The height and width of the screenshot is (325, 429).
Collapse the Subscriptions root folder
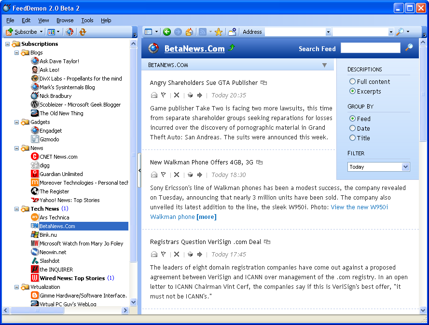8,44
